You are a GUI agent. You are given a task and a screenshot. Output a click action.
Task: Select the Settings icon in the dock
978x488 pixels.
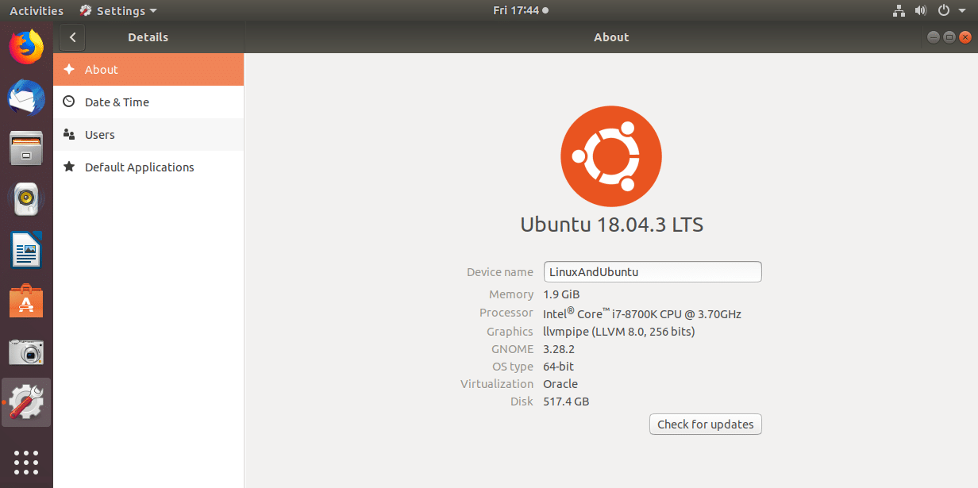click(26, 402)
